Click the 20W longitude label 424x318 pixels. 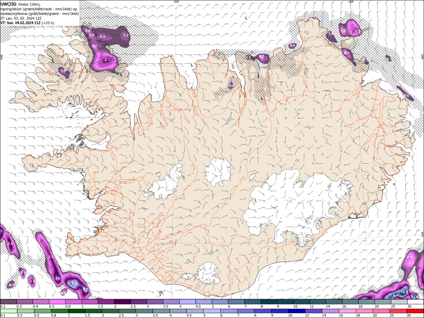click(176, 2)
